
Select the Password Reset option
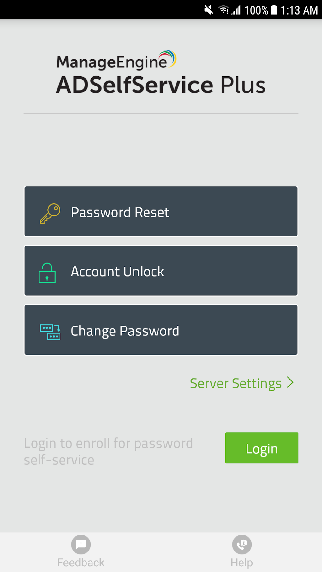(x=161, y=211)
